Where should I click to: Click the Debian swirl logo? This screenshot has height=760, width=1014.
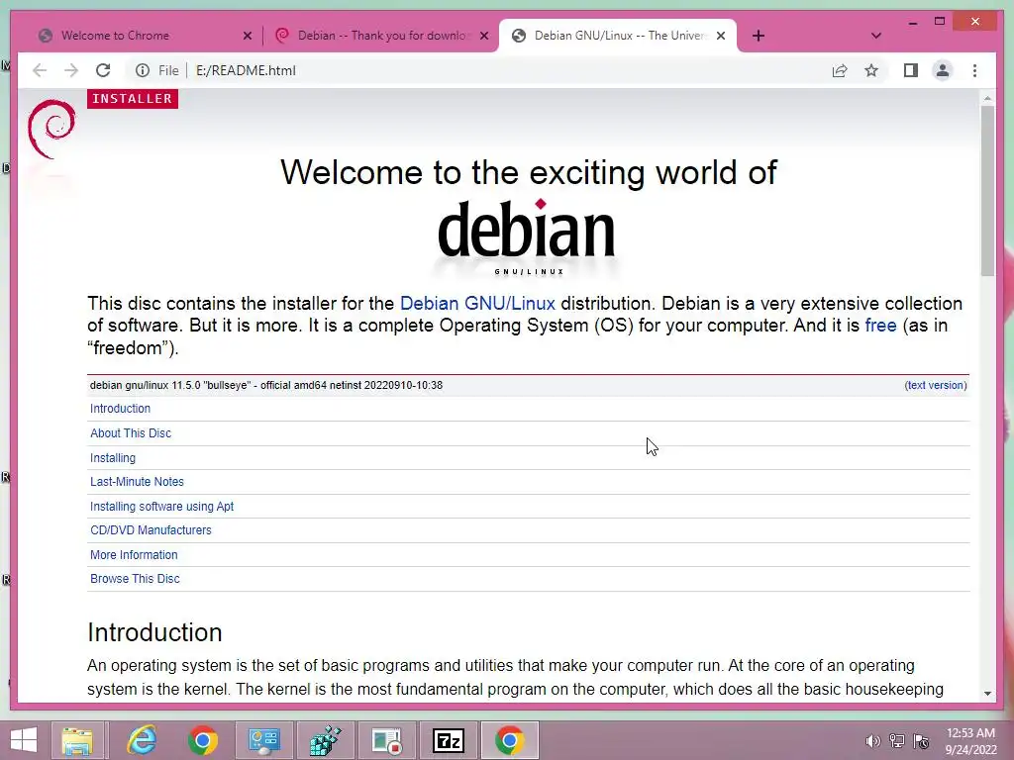click(51, 130)
